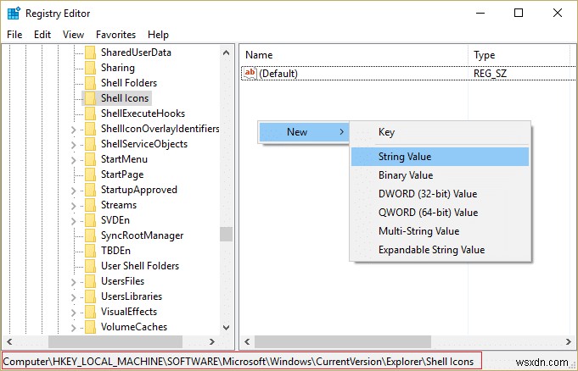Choose Multi-String Value option
This screenshot has height=371, width=578.
pos(440,231)
